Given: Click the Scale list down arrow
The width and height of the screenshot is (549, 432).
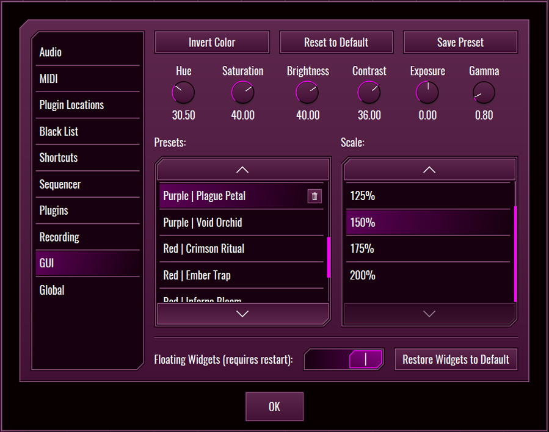Looking at the screenshot, I should (429, 314).
